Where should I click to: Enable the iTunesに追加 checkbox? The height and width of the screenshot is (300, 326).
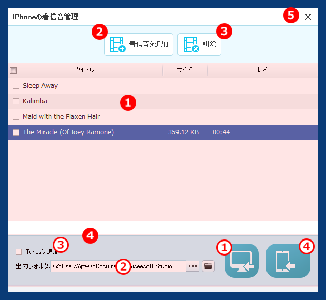pos(19,252)
